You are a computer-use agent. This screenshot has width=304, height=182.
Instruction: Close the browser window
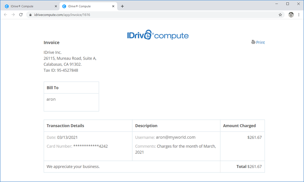299,4
